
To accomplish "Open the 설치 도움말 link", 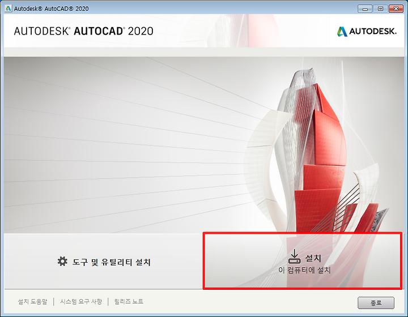I will pos(32,301).
